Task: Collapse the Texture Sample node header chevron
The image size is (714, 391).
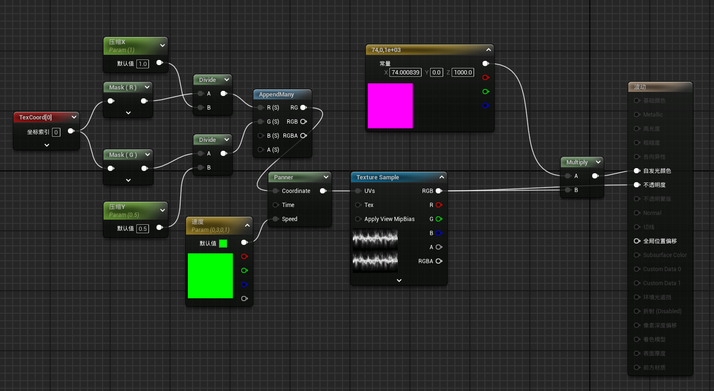Action: 442,177
